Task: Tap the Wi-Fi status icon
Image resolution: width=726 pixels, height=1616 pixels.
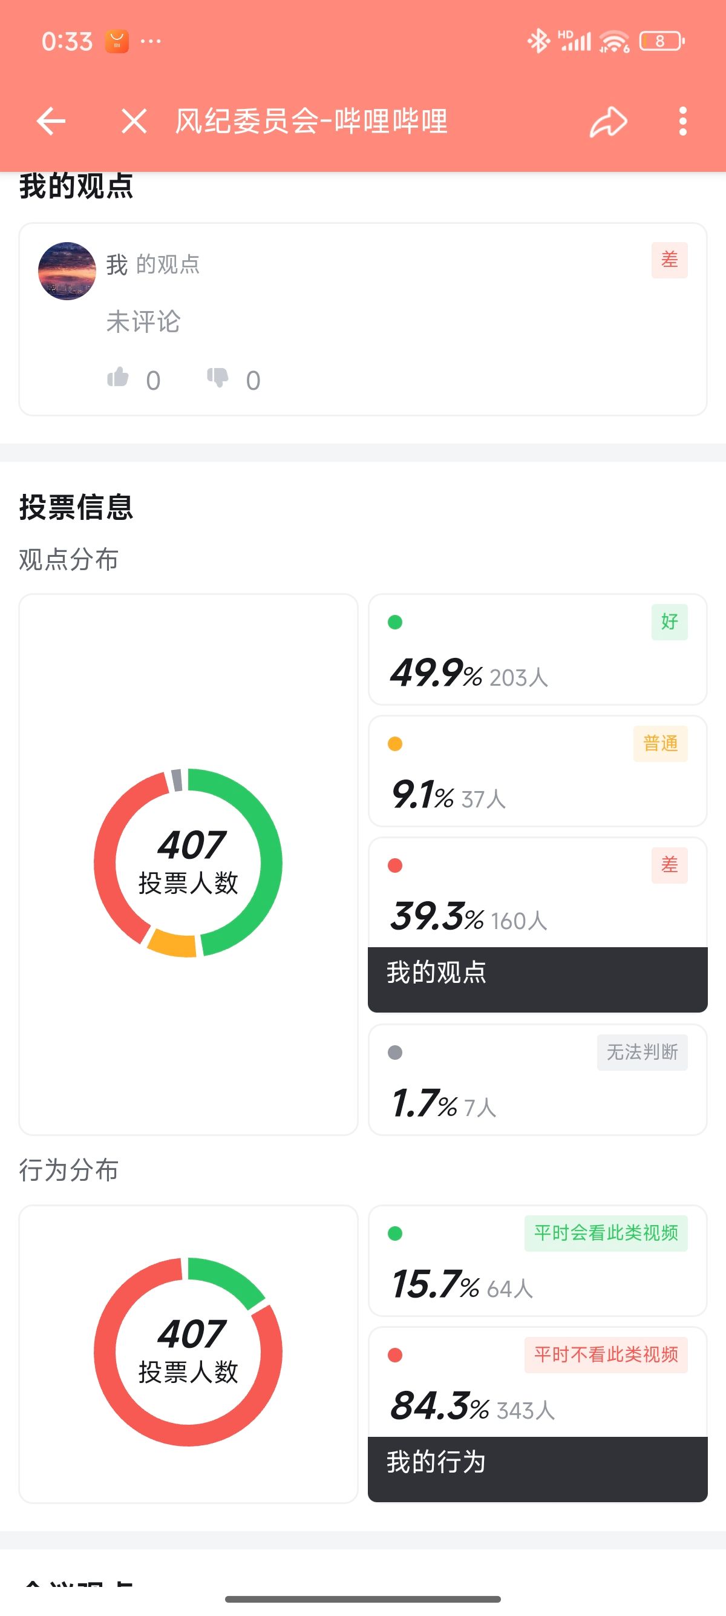Action: point(614,41)
